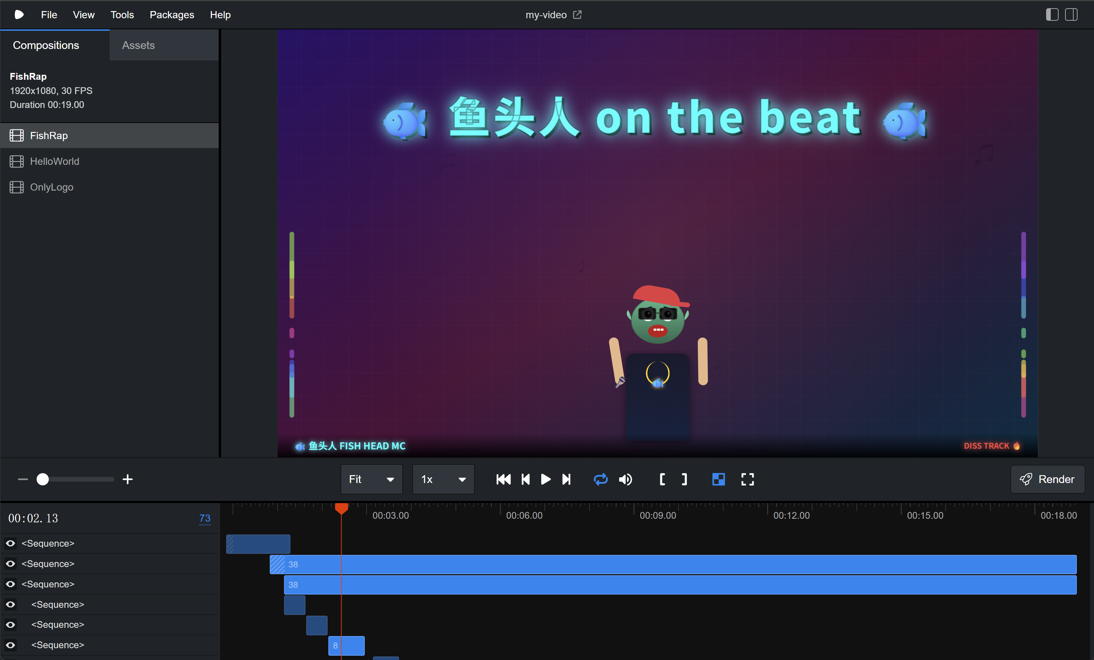The width and height of the screenshot is (1094, 660).
Task: Open the 1x playback speed dropdown
Action: tap(443, 479)
